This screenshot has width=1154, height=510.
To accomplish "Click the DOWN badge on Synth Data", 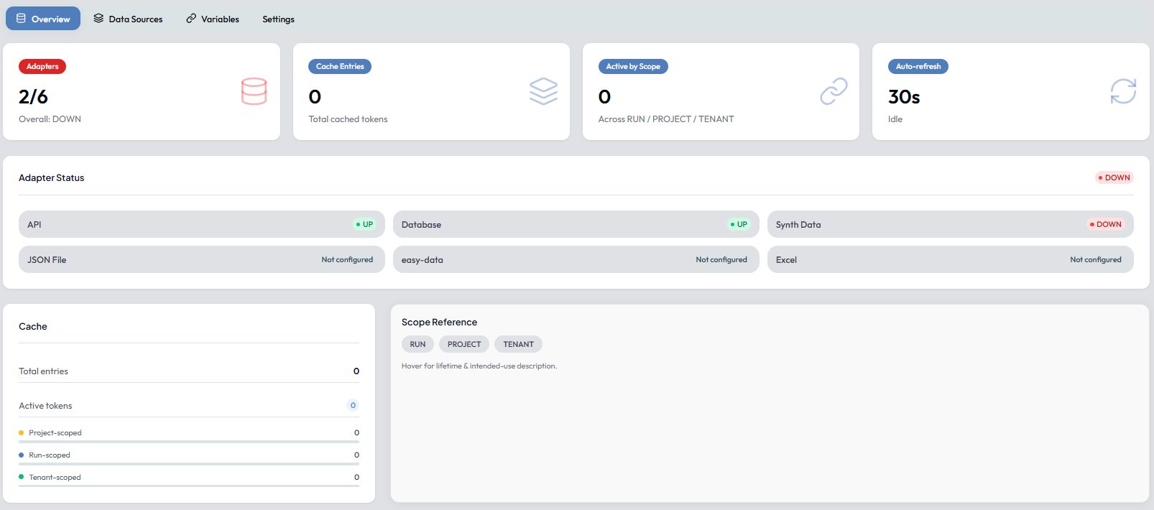I will click(1105, 224).
